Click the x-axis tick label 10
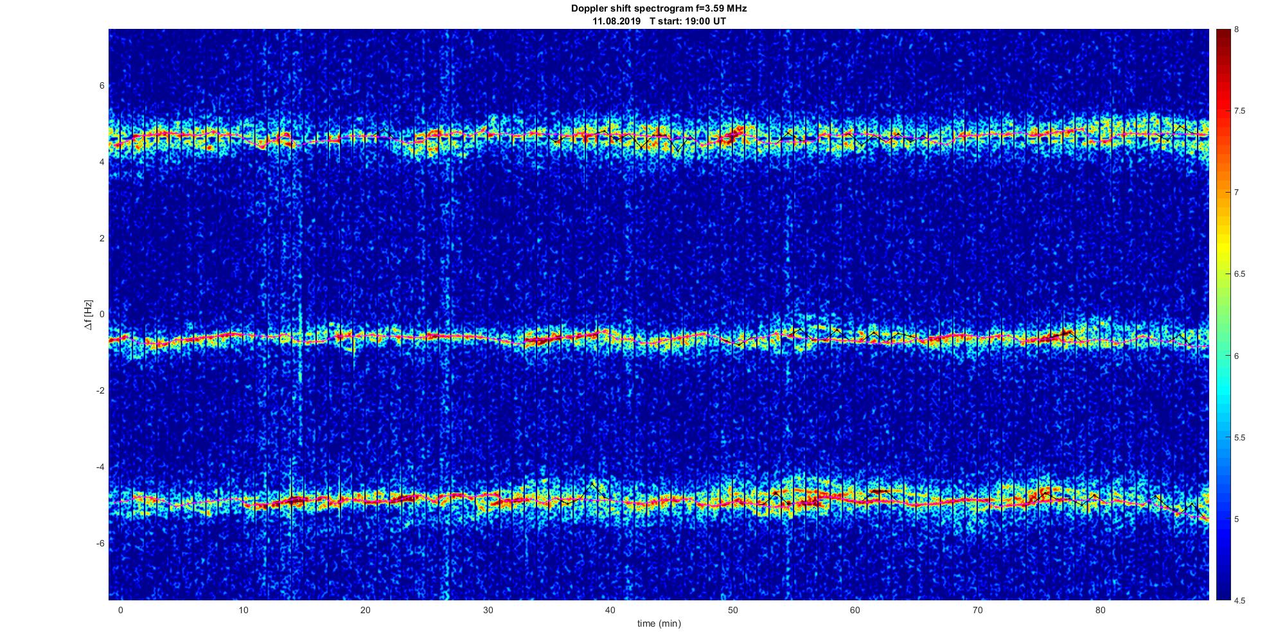This screenshot has width=1285, height=644. [x=243, y=610]
